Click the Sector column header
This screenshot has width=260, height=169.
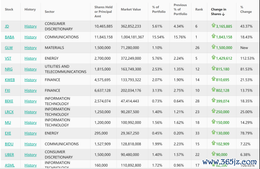(x=50, y=12)
